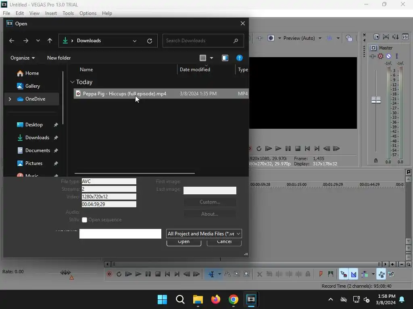Open the Auto Ripple mode dropdown
Viewport: 413px width, 309px height.
click(373, 274)
